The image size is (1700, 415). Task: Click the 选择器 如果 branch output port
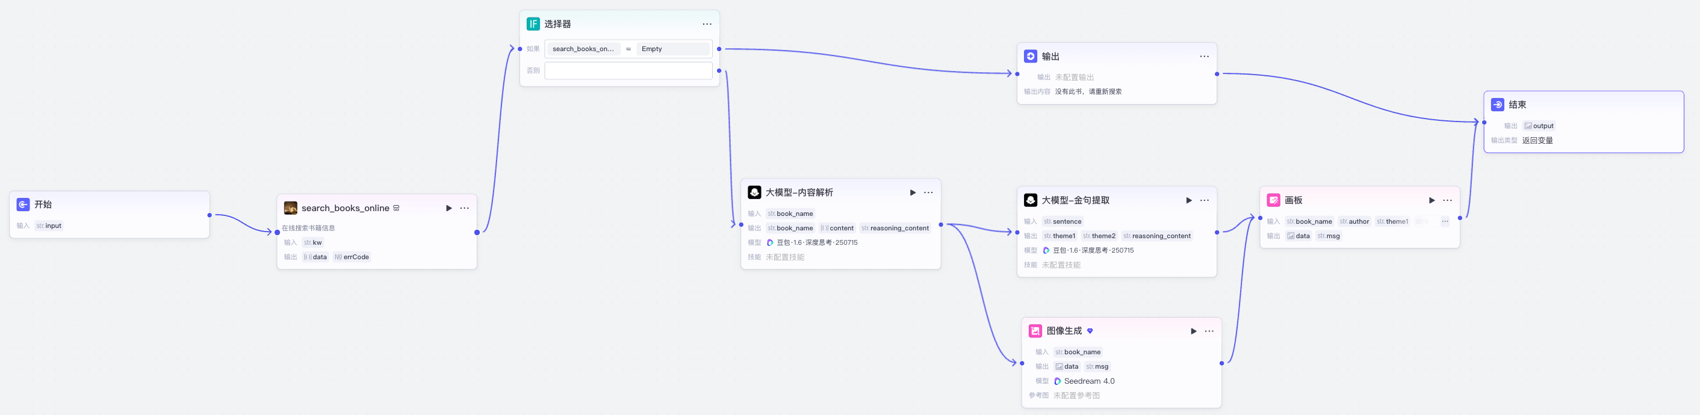pyautogui.click(x=719, y=49)
